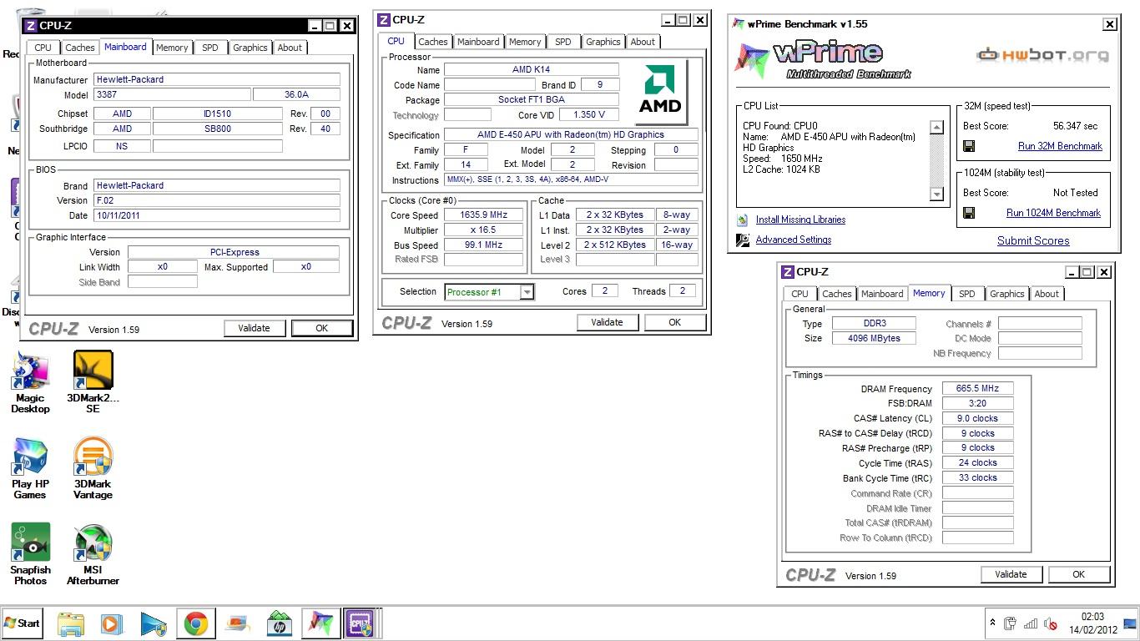1140x641 pixels.
Task: Click the Hewlett-Packard Manufacturer field
Action: (x=217, y=79)
